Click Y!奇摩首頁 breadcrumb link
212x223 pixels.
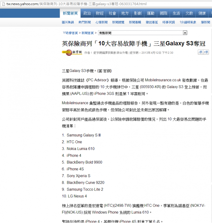(x=70, y=33)
